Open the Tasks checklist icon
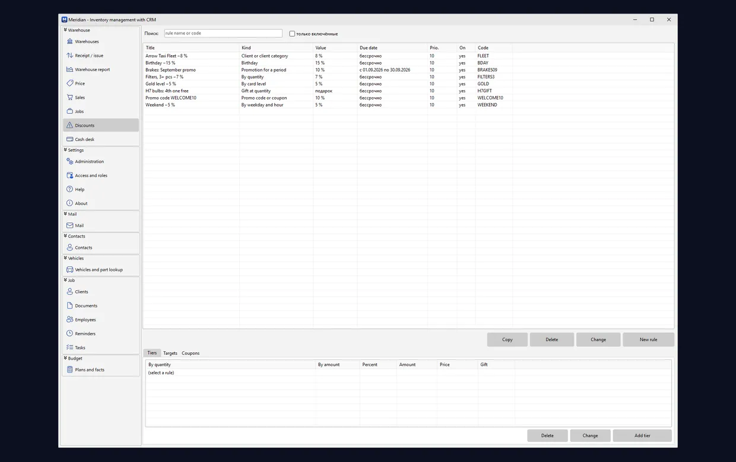This screenshot has height=462, width=736. pos(69,348)
